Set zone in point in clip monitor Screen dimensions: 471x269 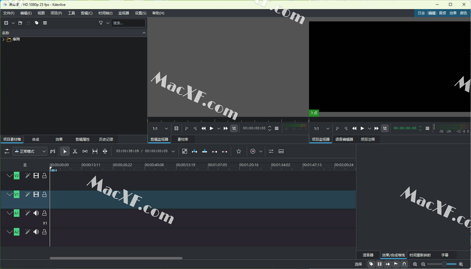point(187,128)
